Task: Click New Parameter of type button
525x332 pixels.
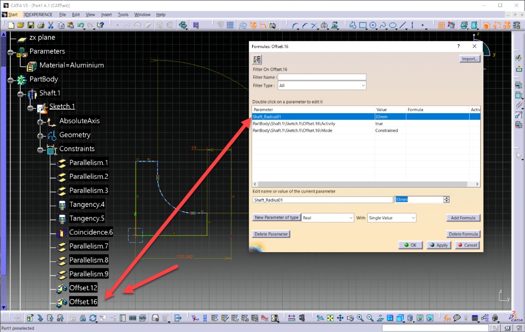Action: (276, 218)
